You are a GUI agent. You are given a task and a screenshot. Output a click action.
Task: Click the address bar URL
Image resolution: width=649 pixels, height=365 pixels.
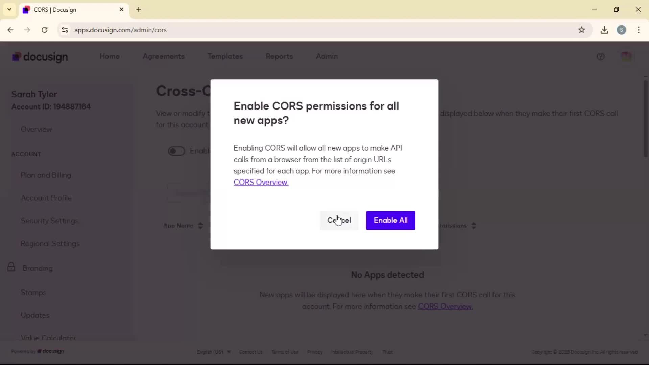(120, 30)
